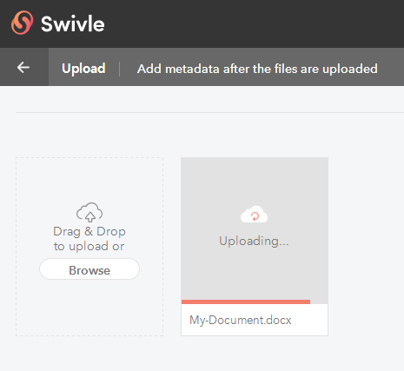The width and height of the screenshot is (404, 371).
Task: Click the Add metadata after upload message
Action: coord(257,69)
